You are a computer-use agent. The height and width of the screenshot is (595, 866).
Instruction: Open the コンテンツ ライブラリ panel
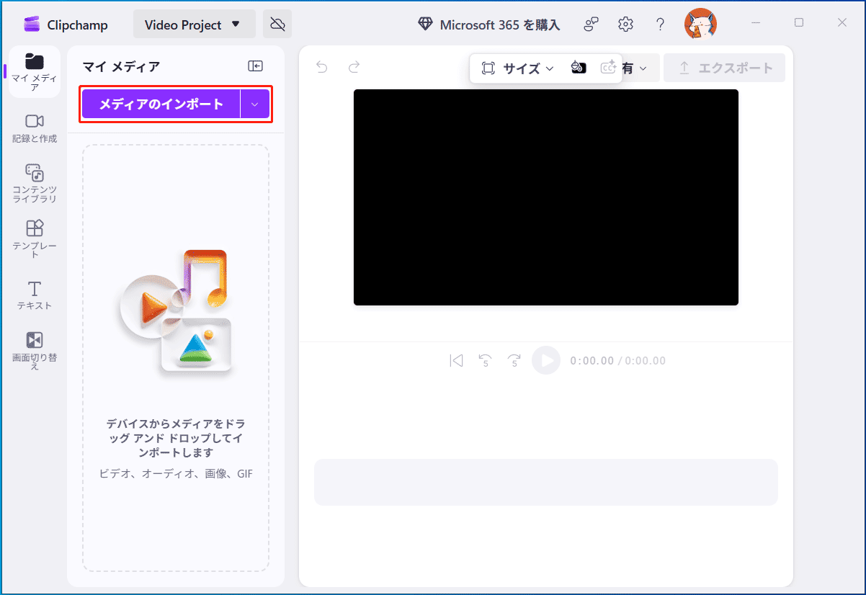pos(34,182)
